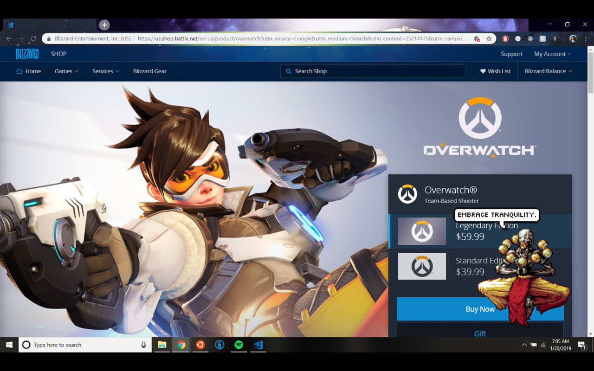
Task: Click the gray square K extension icon
Action: [x=542, y=39]
